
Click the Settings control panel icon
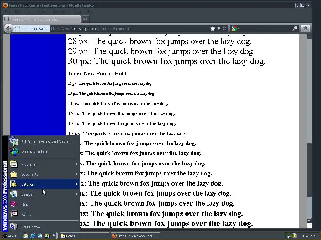point(14,184)
